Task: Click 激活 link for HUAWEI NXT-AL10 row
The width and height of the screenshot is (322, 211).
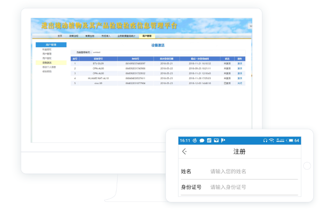Action: pos(240,78)
